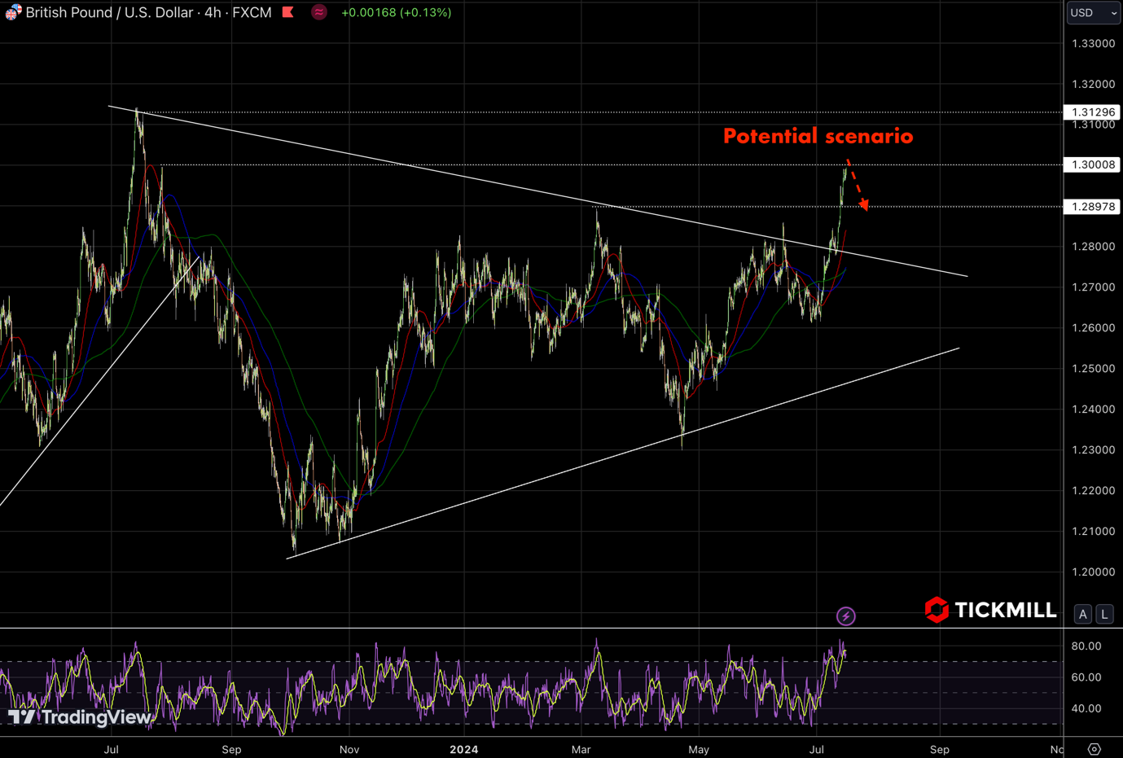Click the 4h interval in the title

click(213, 12)
